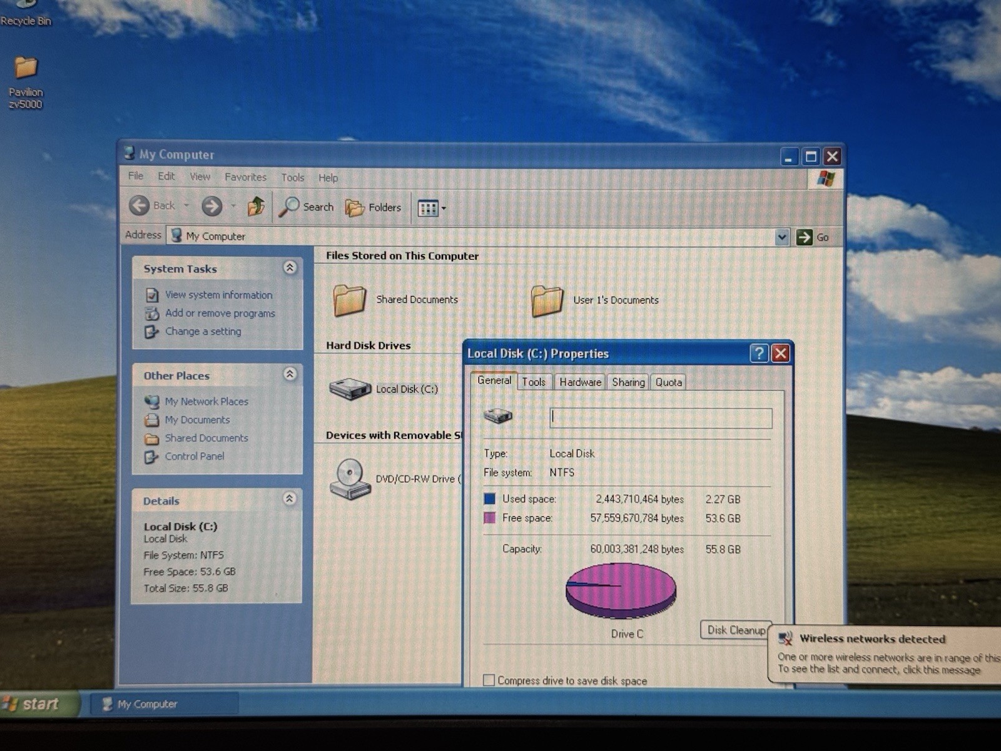Click the 'Total Size: 55.8 GB' detail text
This screenshot has height=751, width=1001.
(186, 588)
